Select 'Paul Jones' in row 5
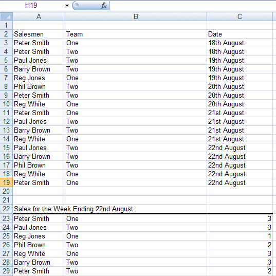Image resolution: width=276 pixels, height=276 pixels. point(39,60)
